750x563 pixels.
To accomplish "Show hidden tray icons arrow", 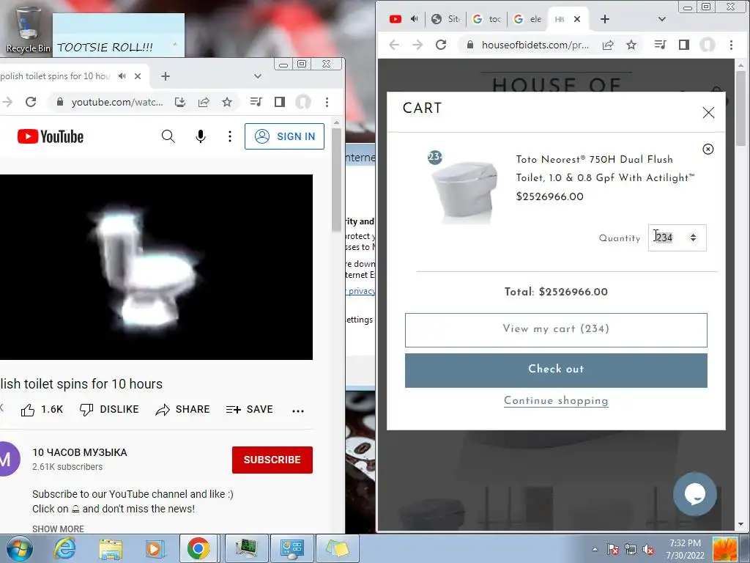I will tap(595, 550).
